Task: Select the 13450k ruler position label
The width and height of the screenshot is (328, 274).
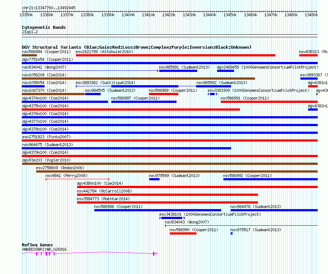Action: (x=230, y=15)
